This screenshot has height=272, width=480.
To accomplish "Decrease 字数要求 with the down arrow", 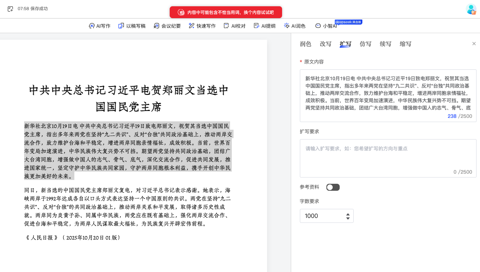I will [x=348, y=218].
